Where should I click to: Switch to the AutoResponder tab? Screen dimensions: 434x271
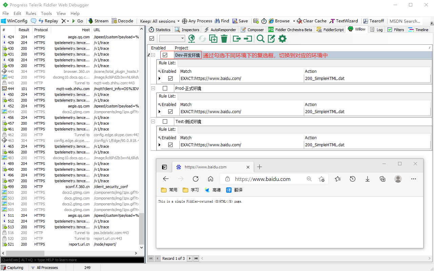(220, 30)
